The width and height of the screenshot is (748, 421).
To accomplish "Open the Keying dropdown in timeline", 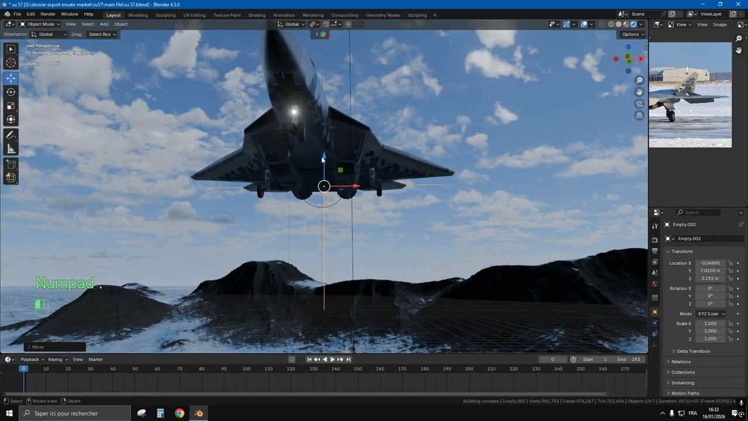I will [57, 359].
